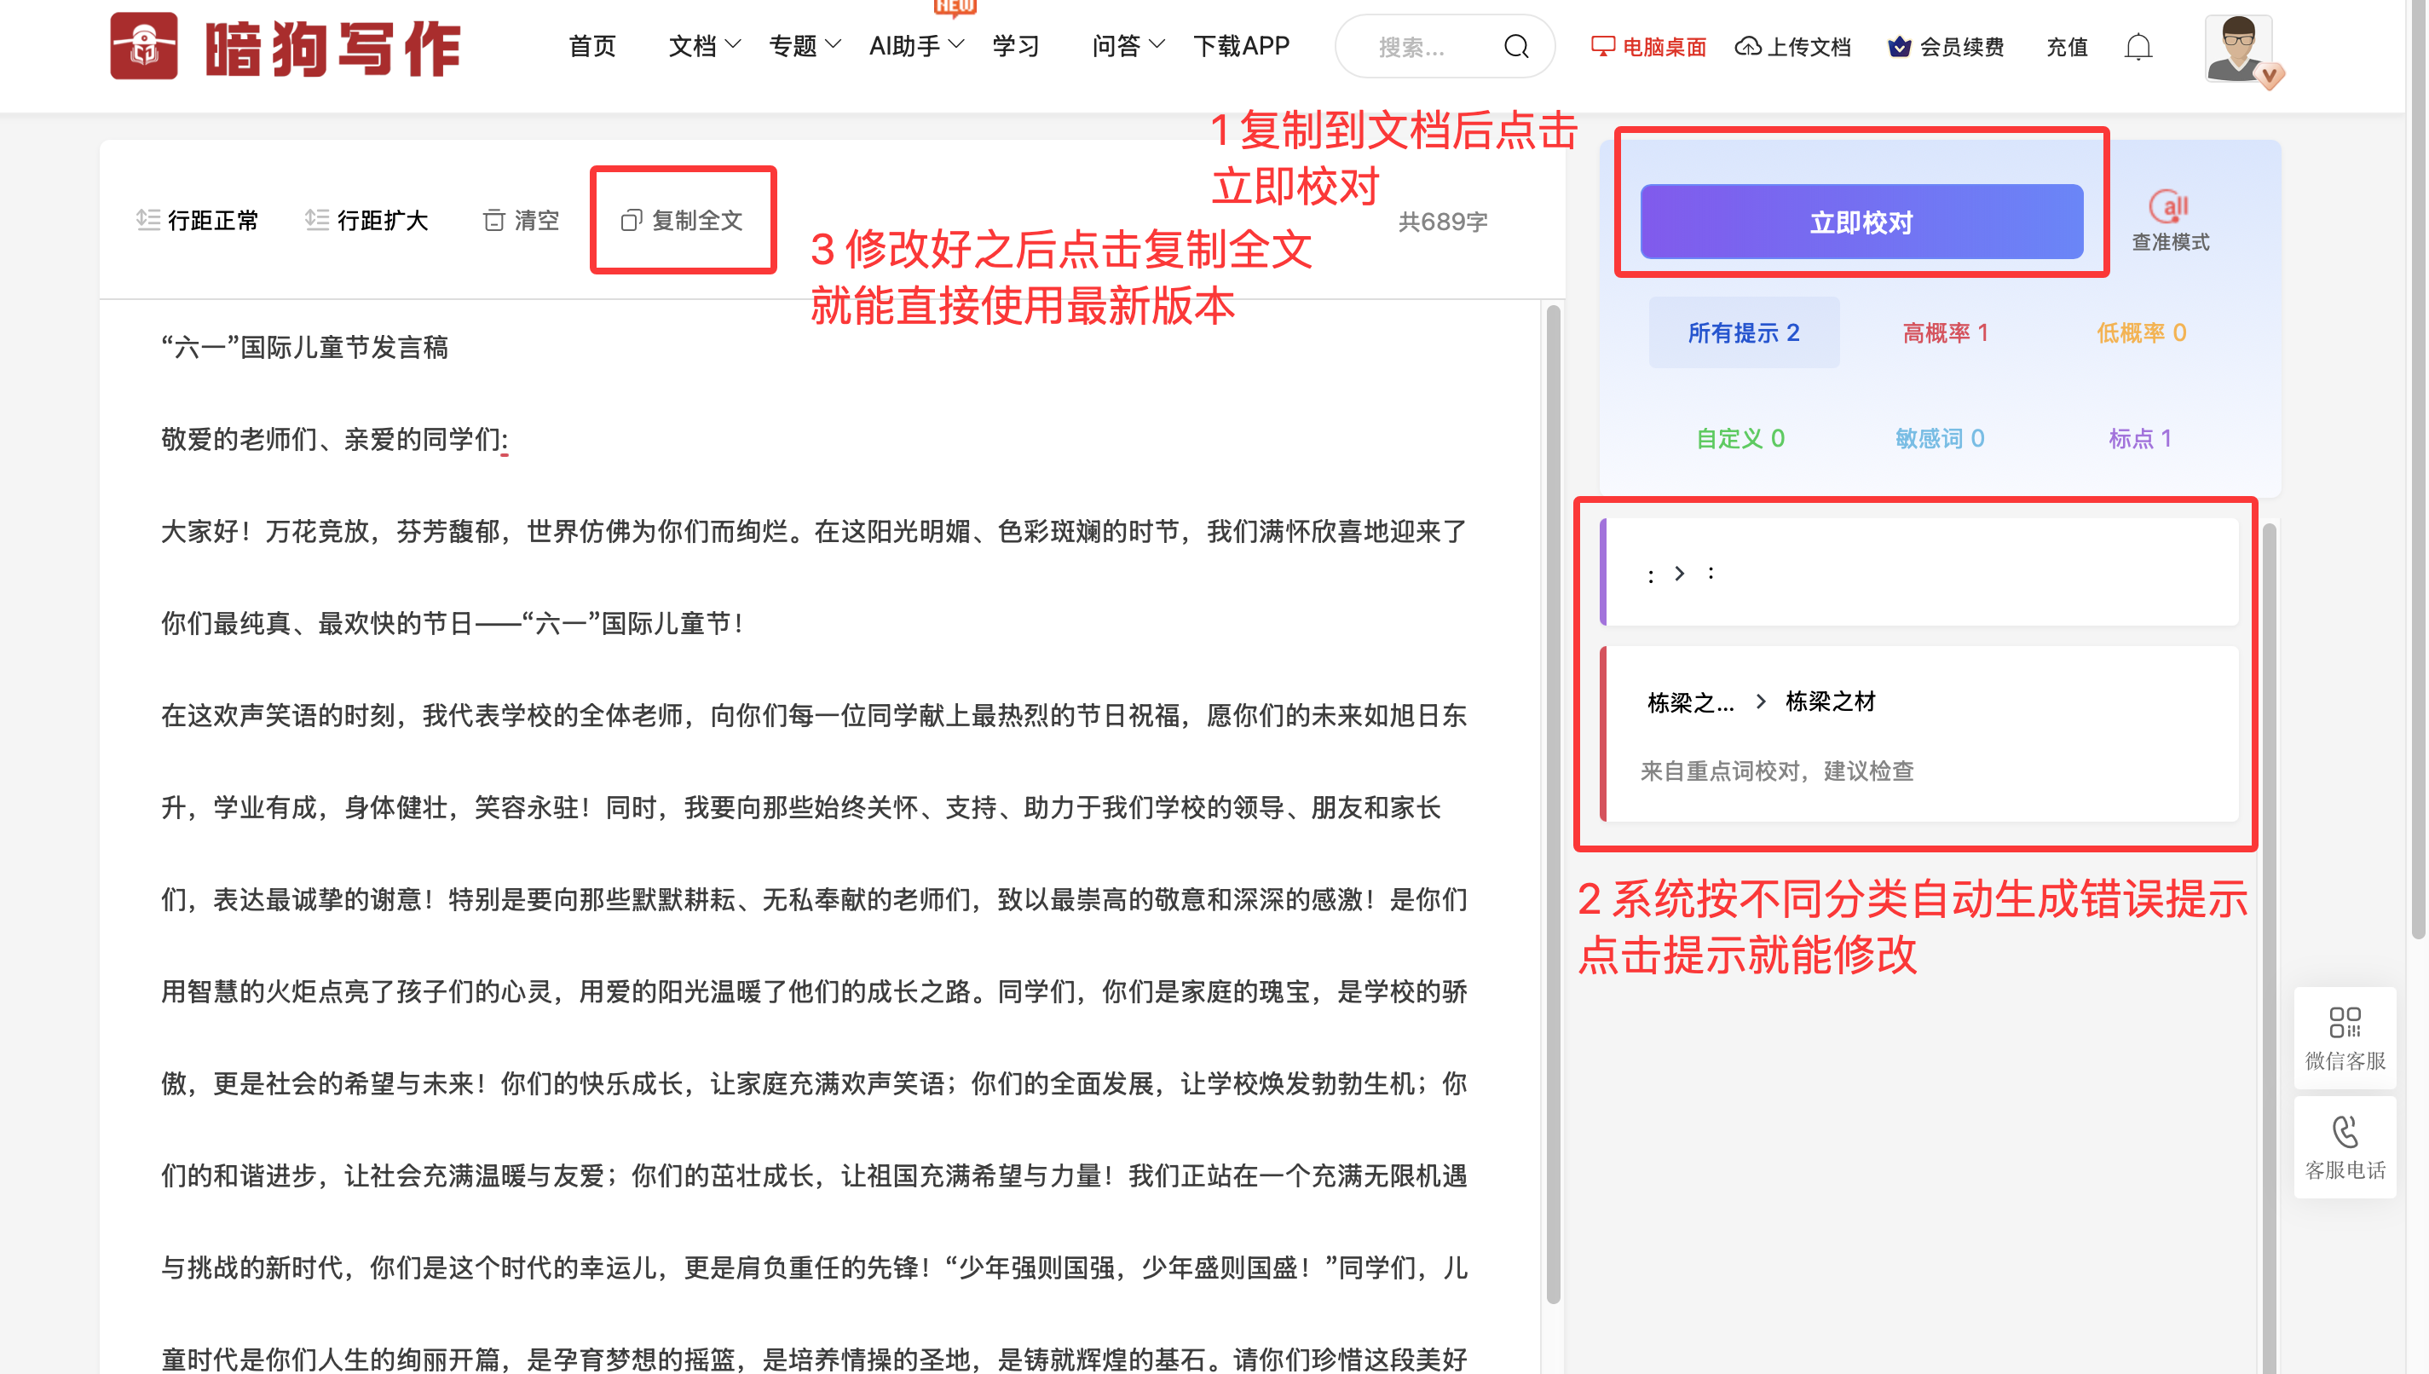Expand the 专题 dropdown menu
Image resolution: width=2429 pixels, height=1374 pixels.
pyautogui.click(x=805, y=46)
